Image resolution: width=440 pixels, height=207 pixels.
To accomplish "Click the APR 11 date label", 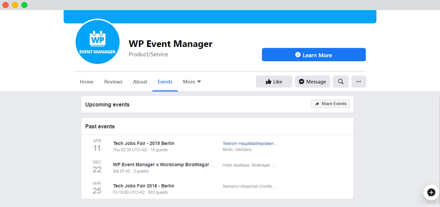I will coord(97,145).
